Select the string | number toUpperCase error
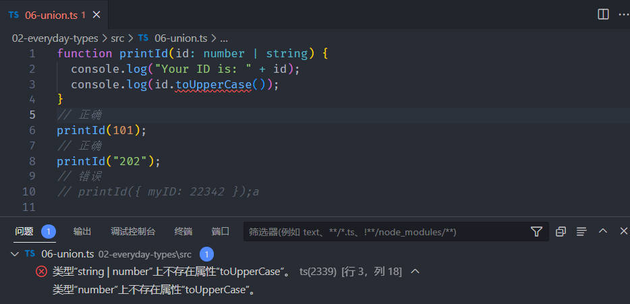This screenshot has height=304, width=630. coord(171,272)
